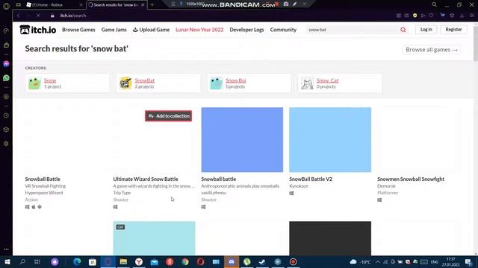This screenshot has height=268, width=478.
Task: Click the padlock site info icon
Action: coord(52,16)
